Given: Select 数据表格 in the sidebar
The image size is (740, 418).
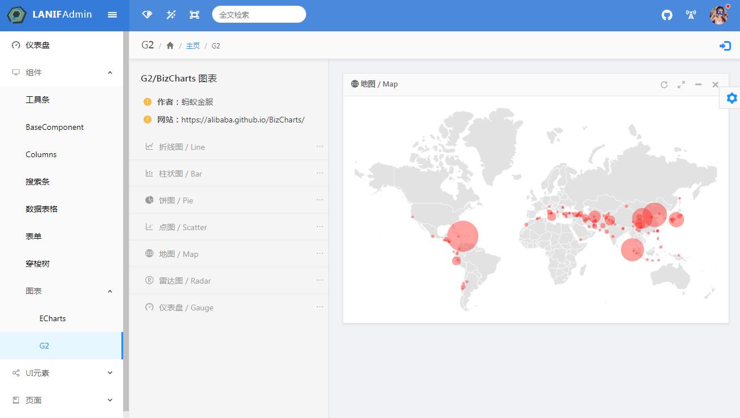Looking at the screenshot, I should click(62, 209).
